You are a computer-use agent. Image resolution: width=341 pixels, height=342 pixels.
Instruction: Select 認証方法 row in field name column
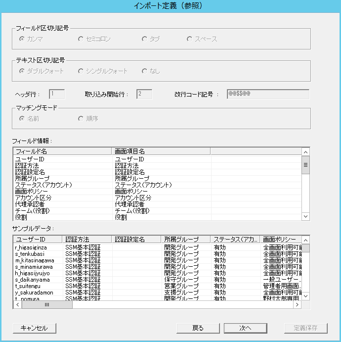coord(27,166)
